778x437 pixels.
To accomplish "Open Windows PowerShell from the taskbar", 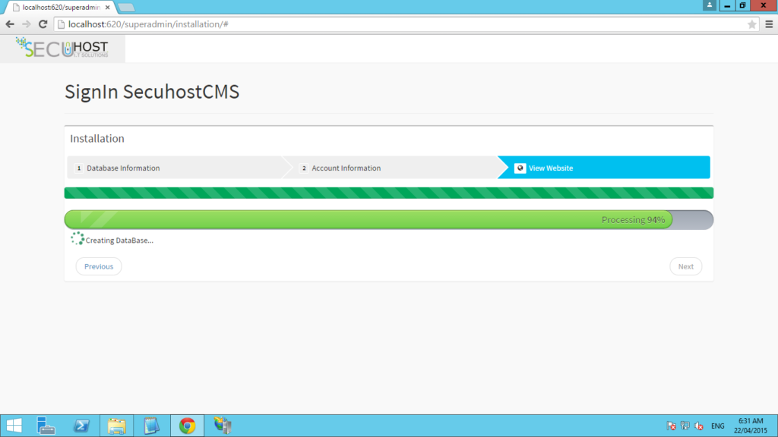I will click(x=81, y=426).
